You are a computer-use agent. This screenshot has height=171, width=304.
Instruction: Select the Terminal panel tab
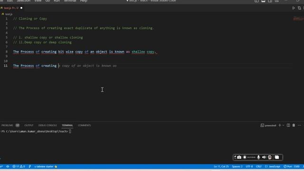tap(67, 125)
